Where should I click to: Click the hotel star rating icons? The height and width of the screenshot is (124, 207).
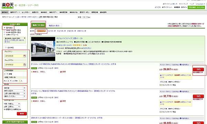pyautogui.click(x=78, y=45)
